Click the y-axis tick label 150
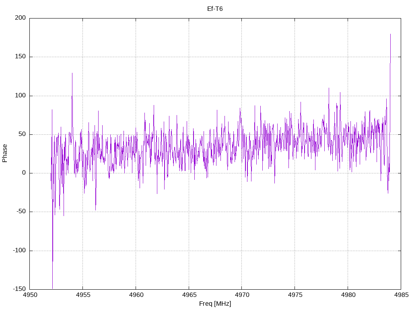The width and height of the screenshot is (412, 309). [21, 56]
